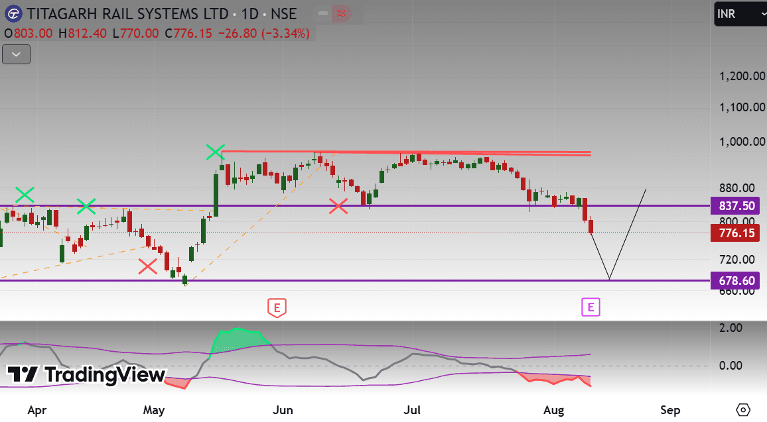767x422 pixels.
Task: Click the 0.00 indicator axis label
Action: click(x=731, y=365)
